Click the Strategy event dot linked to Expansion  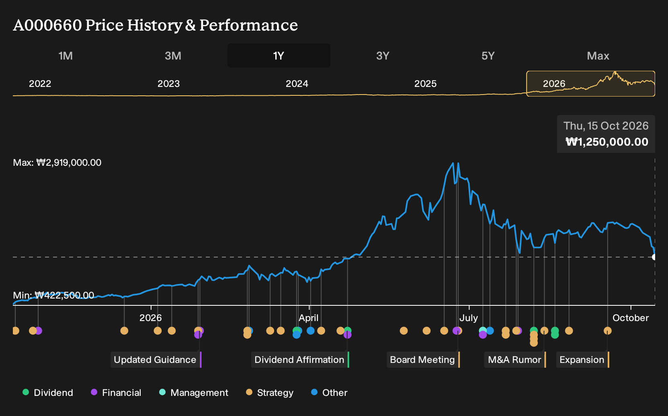(x=607, y=331)
